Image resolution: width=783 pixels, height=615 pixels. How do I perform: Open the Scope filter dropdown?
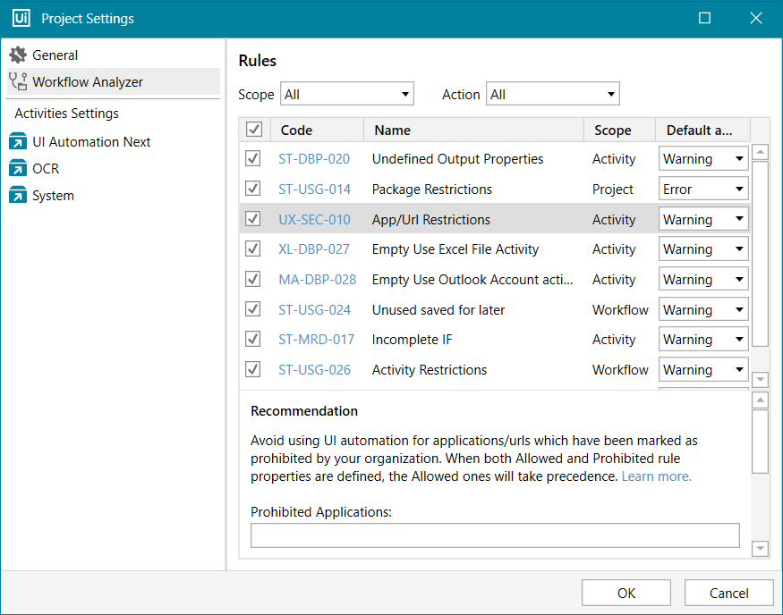point(347,94)
